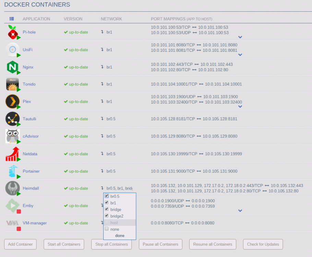Click Pi-hole up-to-date status text
This screenshot has width=312, height=257.
[79, 32]
